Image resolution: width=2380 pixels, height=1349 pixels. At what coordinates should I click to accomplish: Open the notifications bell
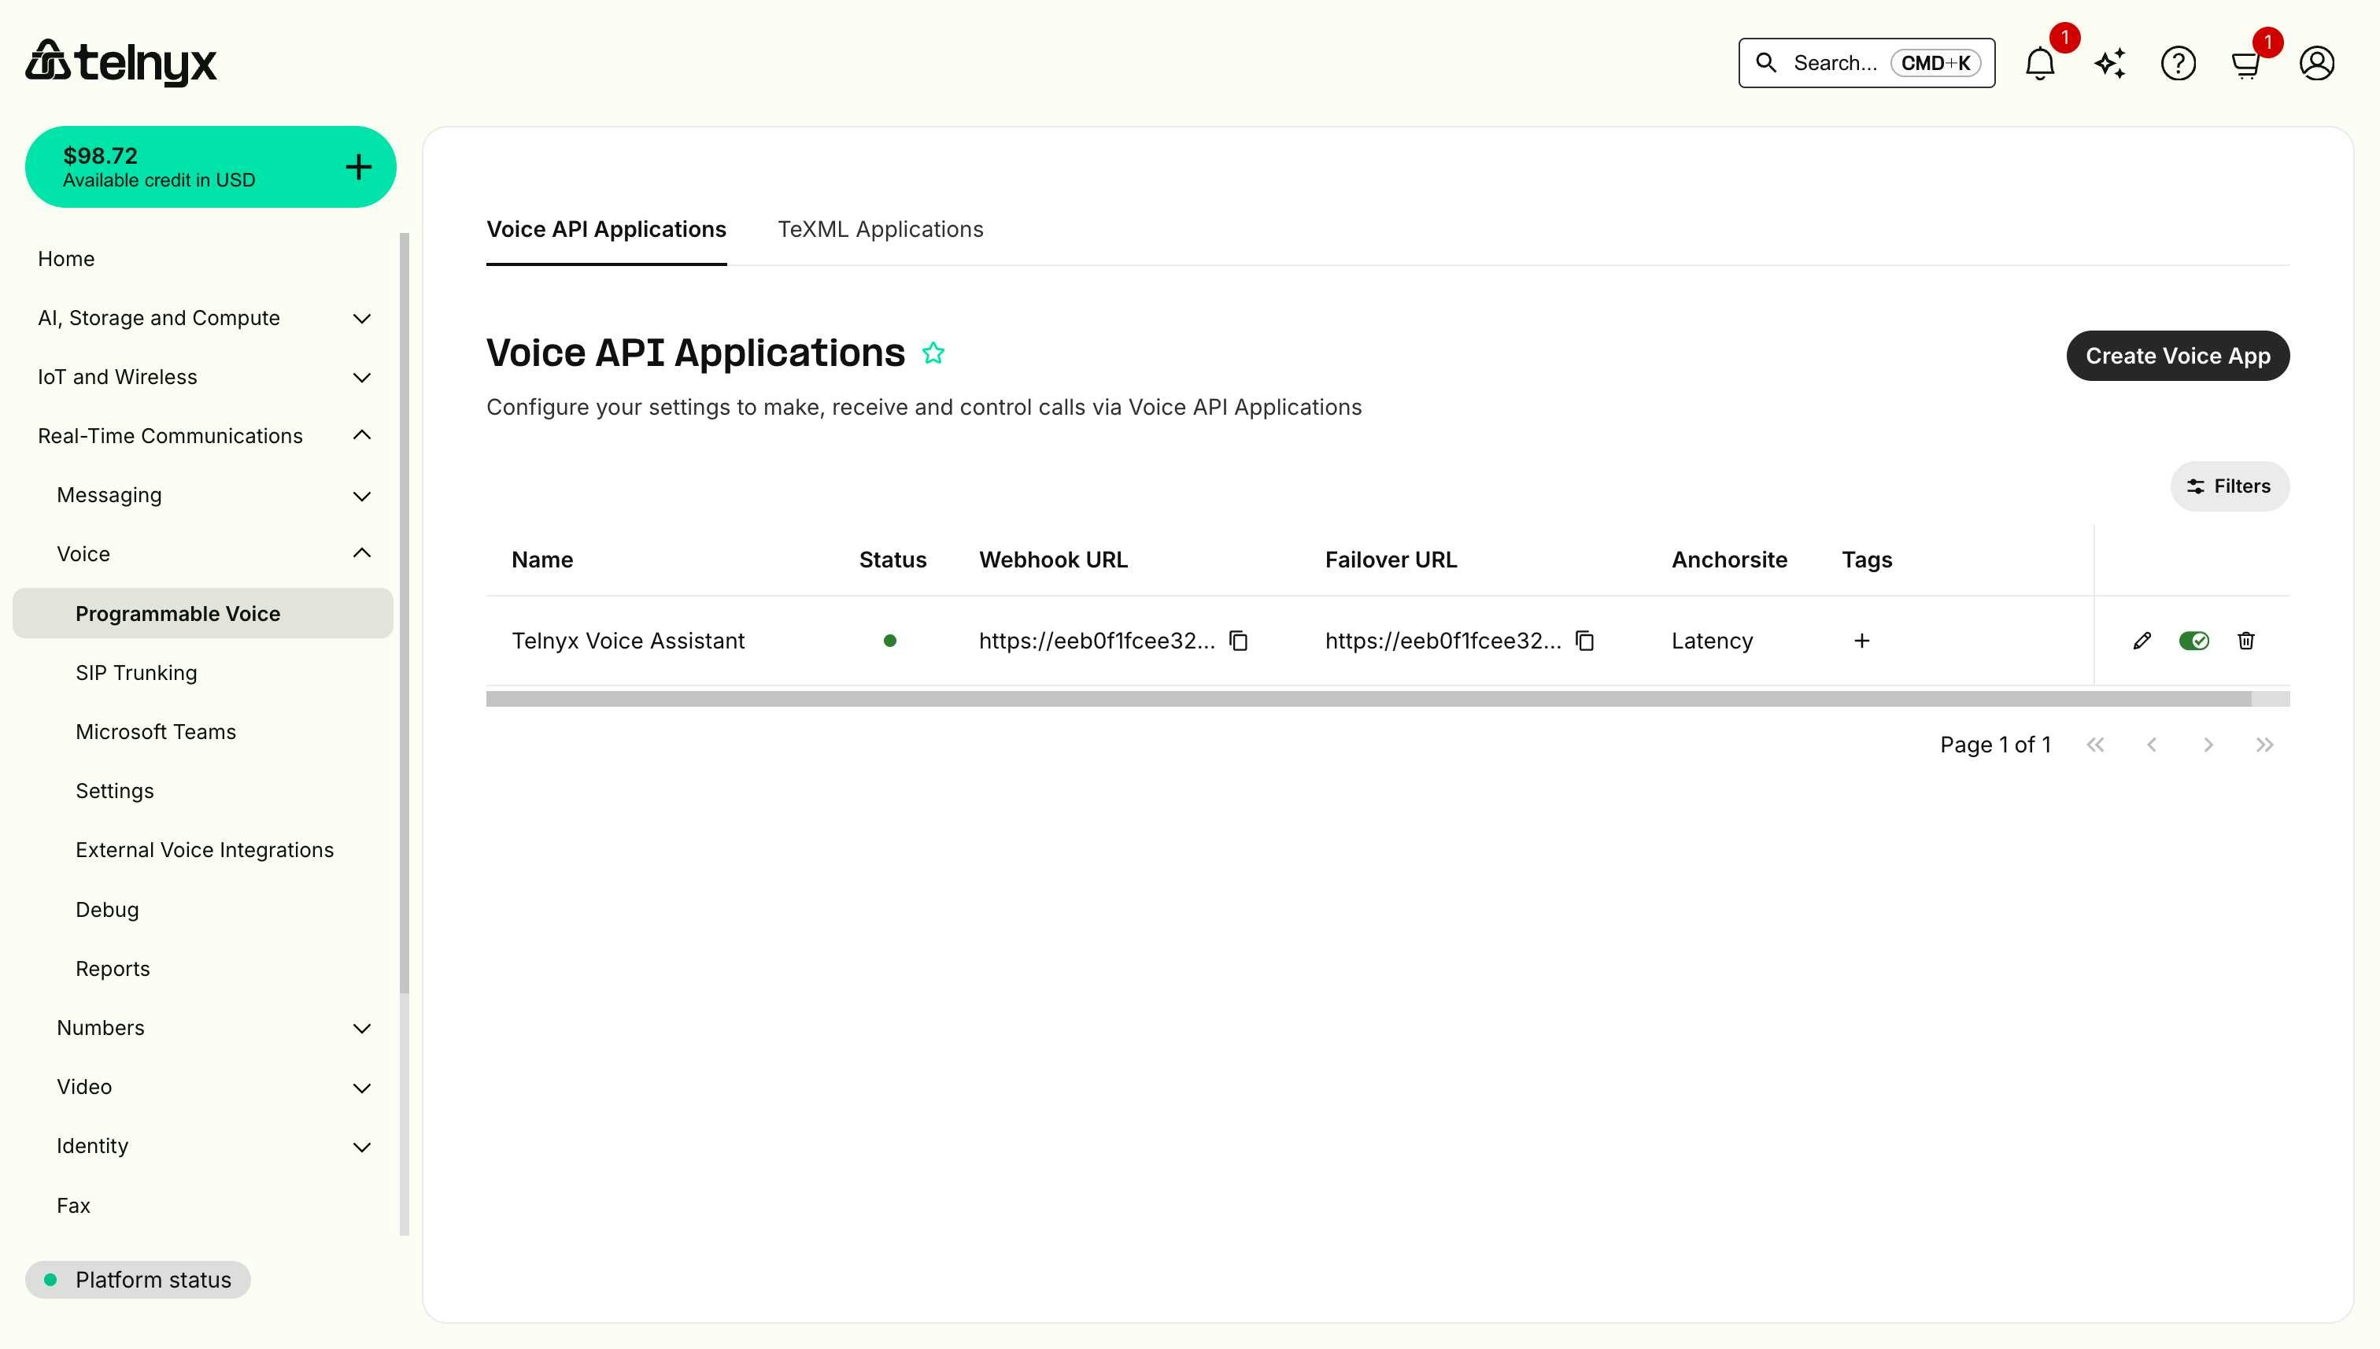2039,63
